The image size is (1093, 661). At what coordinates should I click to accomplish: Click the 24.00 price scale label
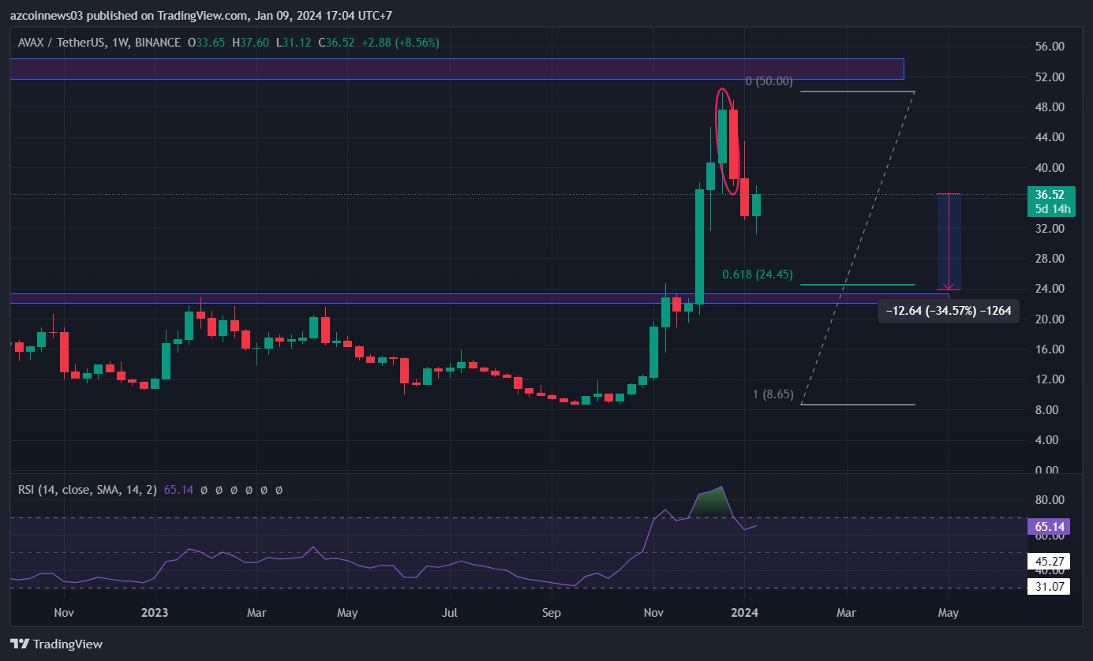coord(1050,289)
